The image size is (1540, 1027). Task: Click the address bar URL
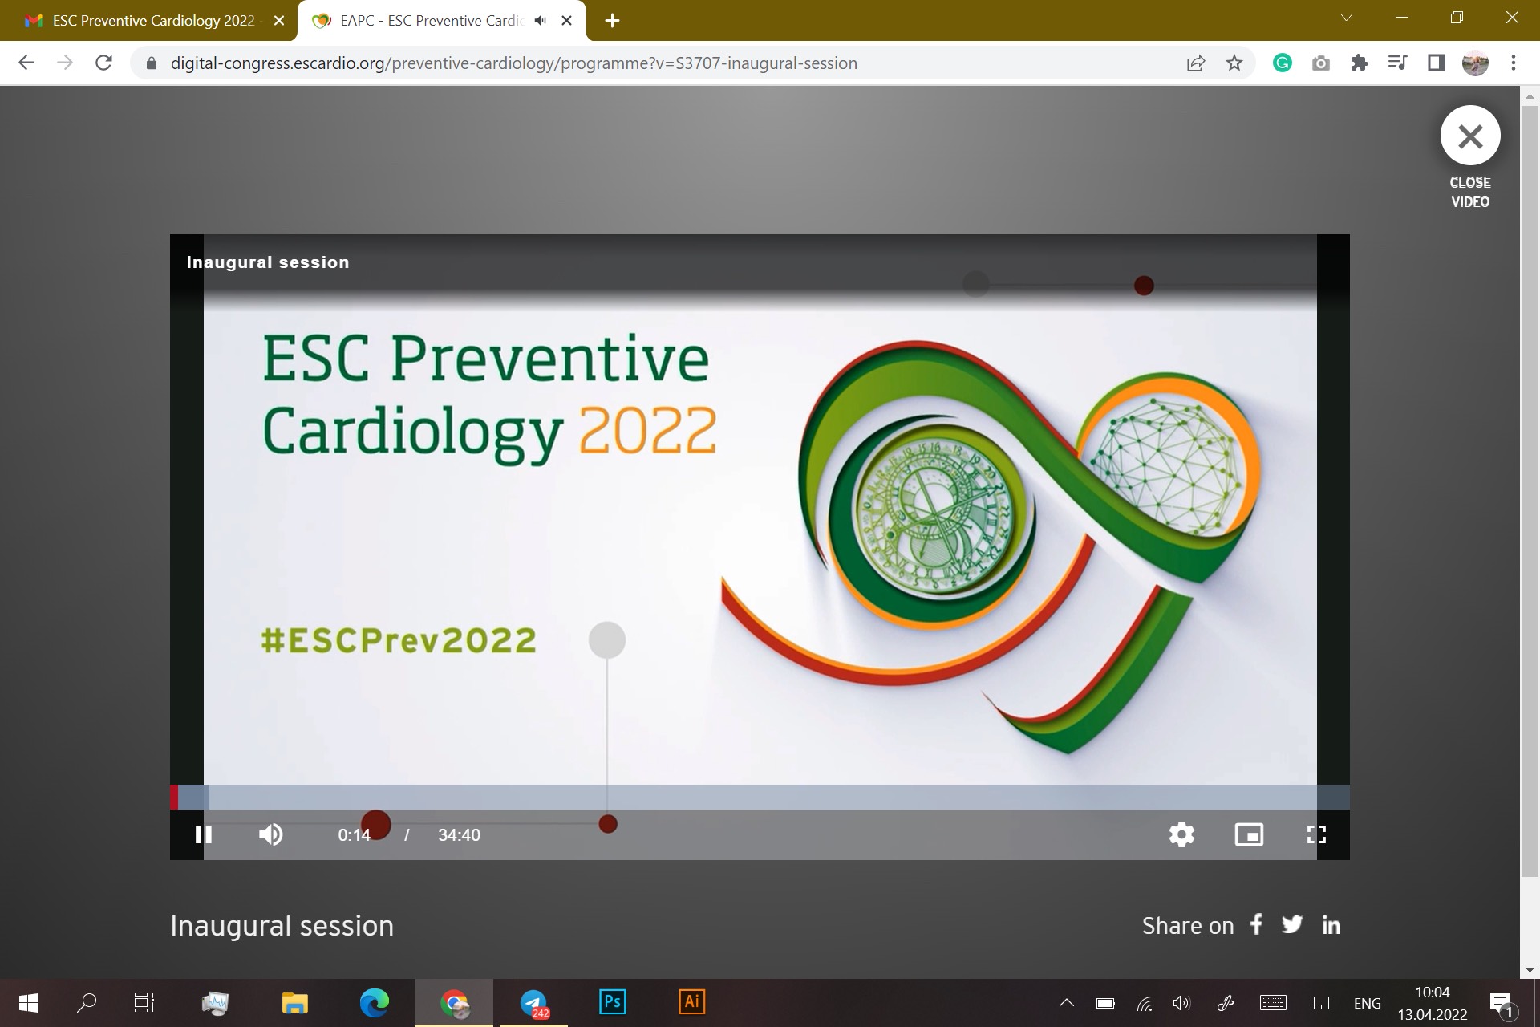[513, 63]
